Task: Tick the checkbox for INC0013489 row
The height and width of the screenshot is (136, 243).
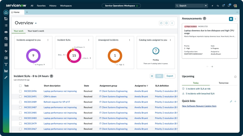Action: click(20, 102)
